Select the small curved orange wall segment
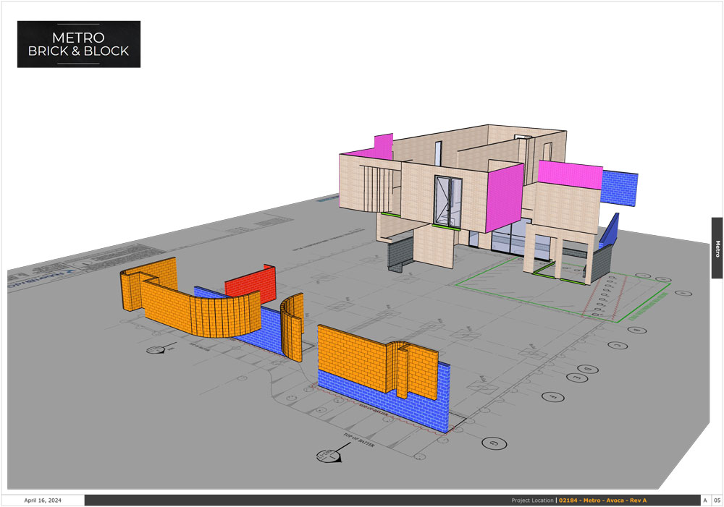Viewport: 724px width, 507px height. click(292, 327)
